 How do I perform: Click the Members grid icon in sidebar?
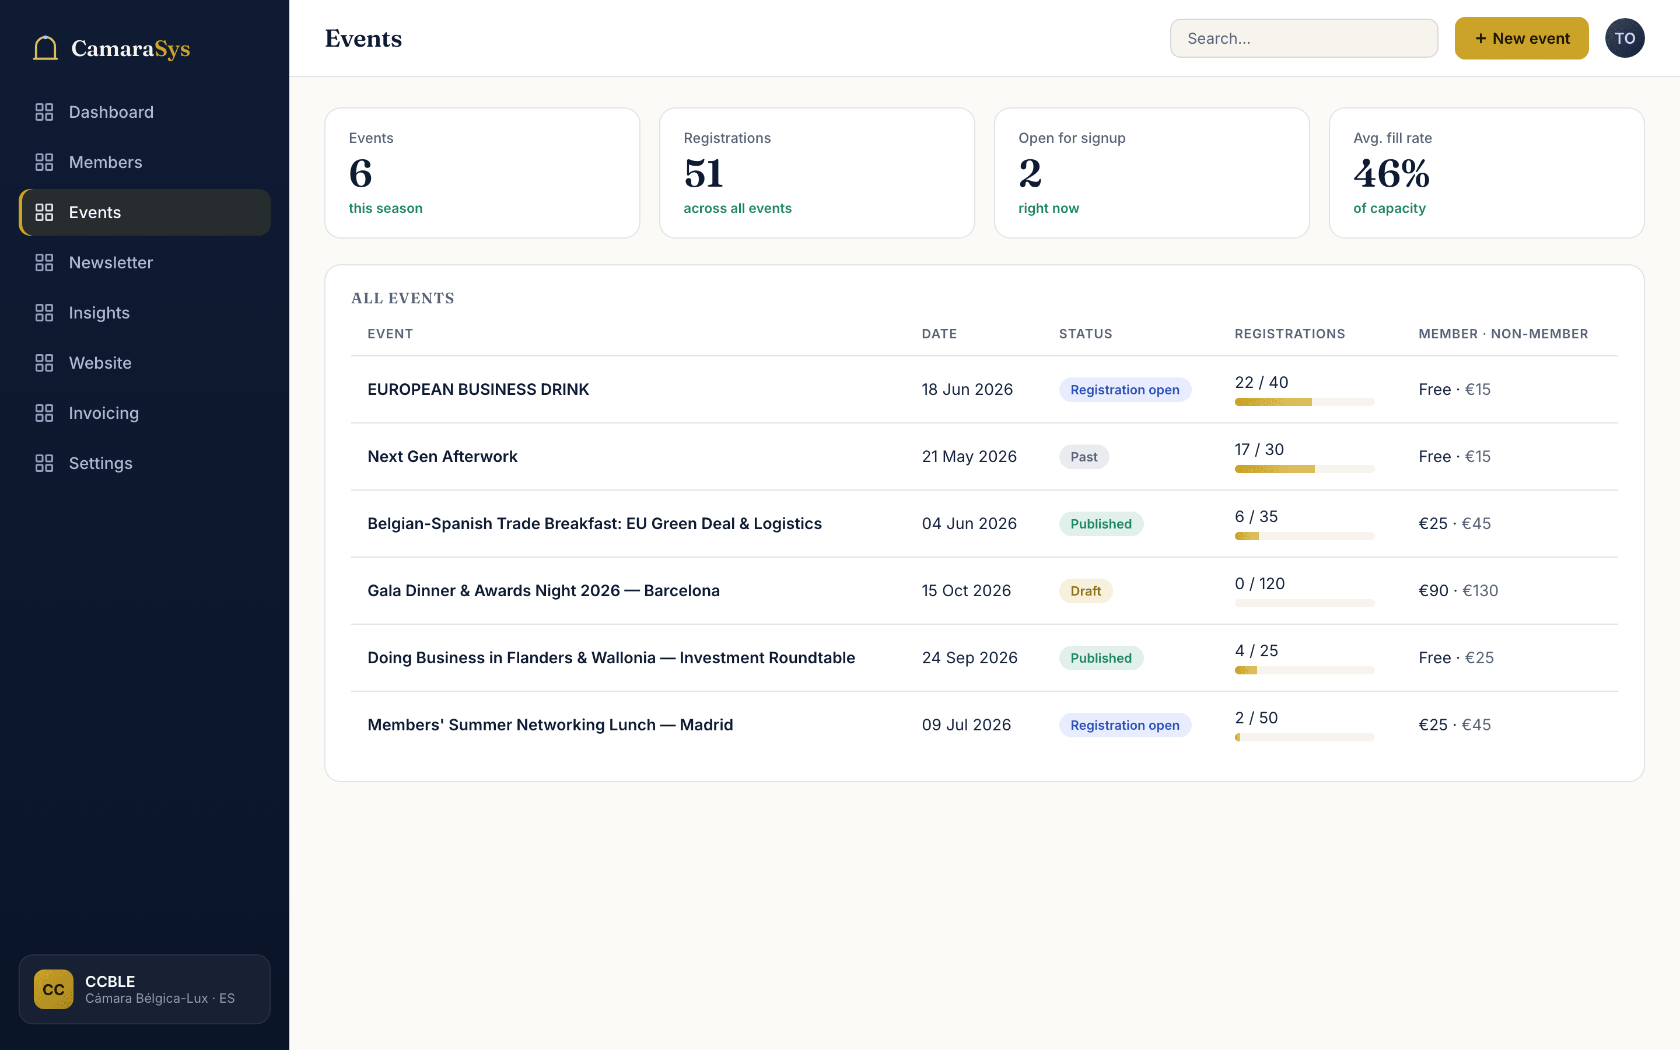pos(44,162)
